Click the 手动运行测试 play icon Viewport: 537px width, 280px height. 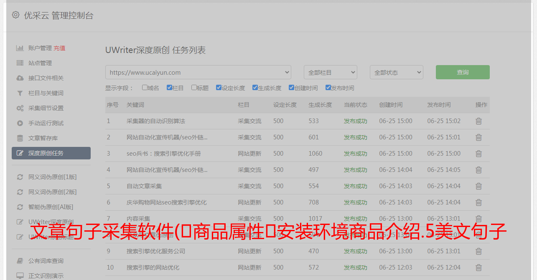click(20, 123)
